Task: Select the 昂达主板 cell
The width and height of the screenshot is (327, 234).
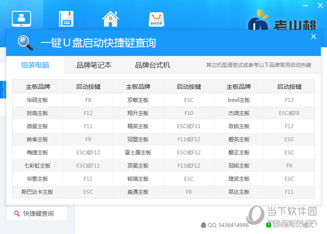Action: point(239,192)
